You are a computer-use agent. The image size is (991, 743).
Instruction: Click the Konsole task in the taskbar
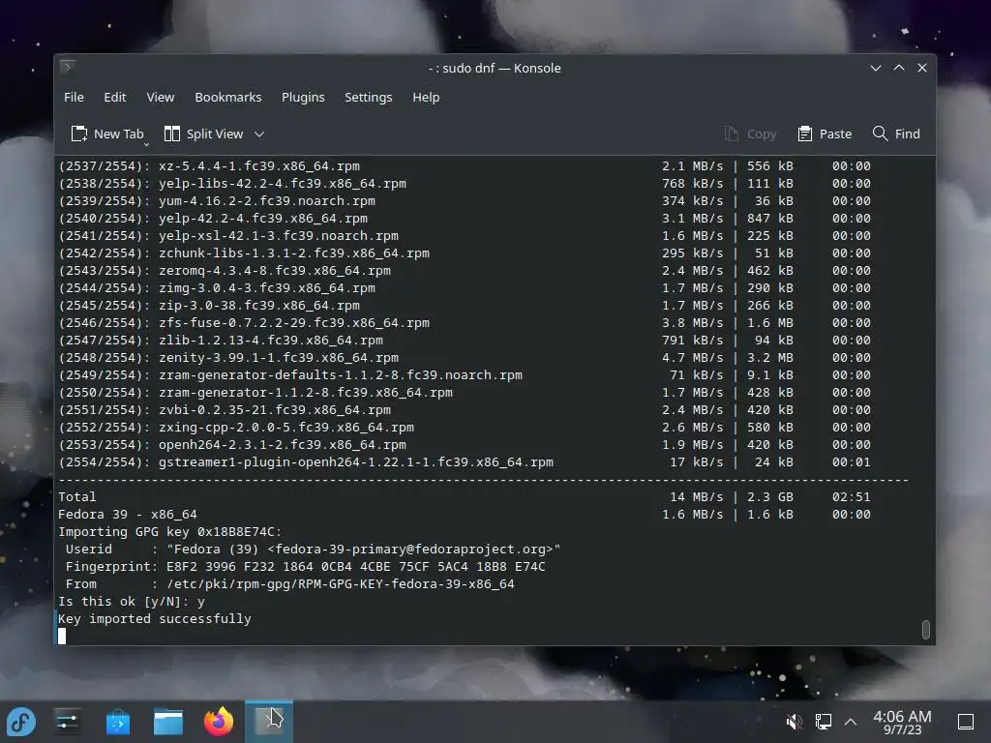click(269, 722)
